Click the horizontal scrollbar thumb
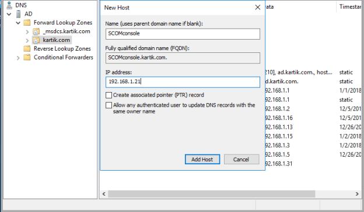The width and height of the screenshot is (364, 212). click(212, 194)
